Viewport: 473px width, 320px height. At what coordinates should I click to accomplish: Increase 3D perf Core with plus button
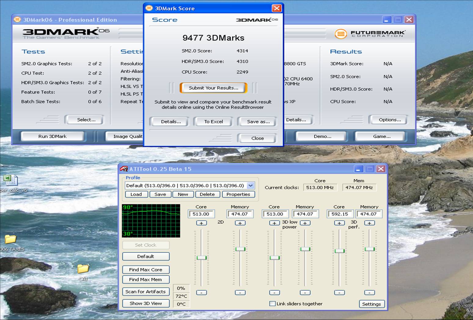(339, 223)
